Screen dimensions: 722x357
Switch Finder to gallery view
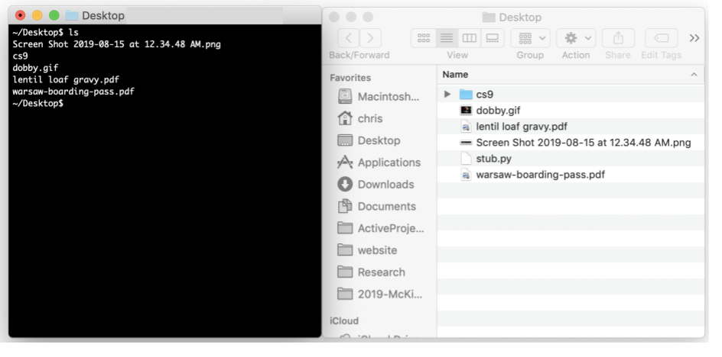click(x=493, y=38)
